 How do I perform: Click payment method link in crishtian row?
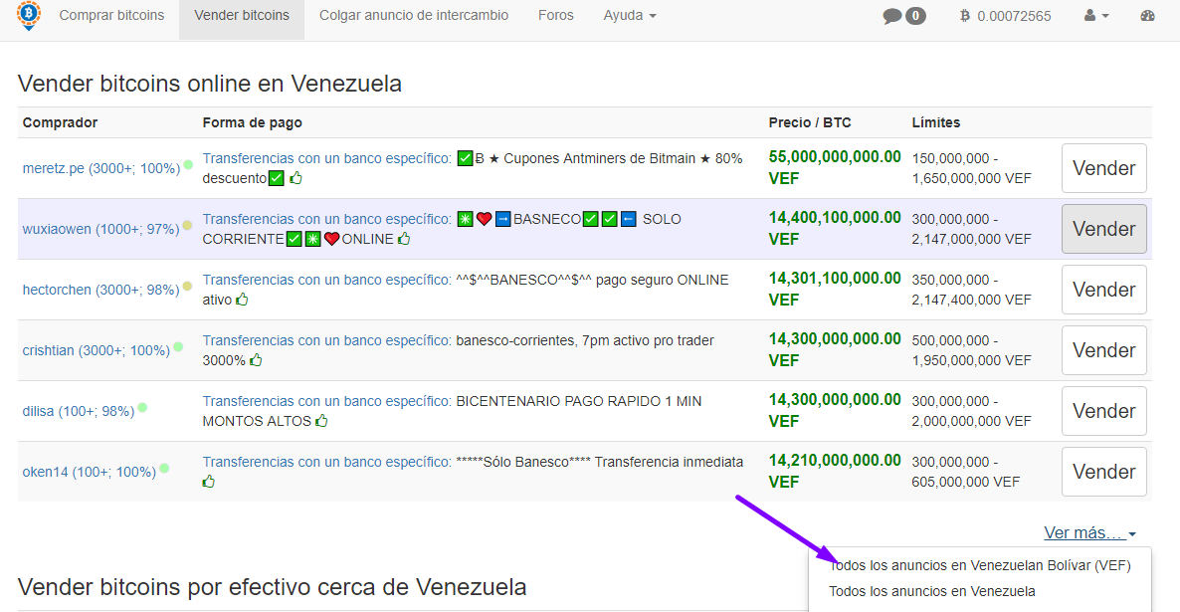(x=326, y=341)
